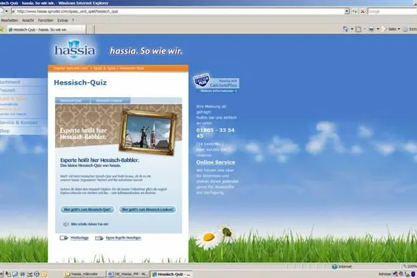Screen dimensions: 417x278
Task: Follow the Online Service link
Action: [x=216, y=163]
